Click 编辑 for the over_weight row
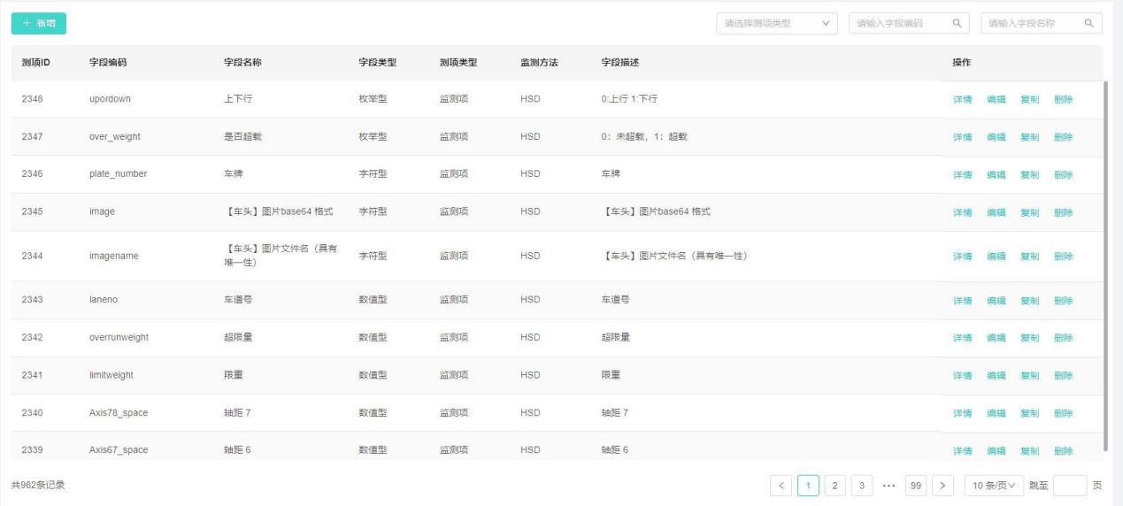The width and height of the screenshot is (1123, 506). coord(996,137)
